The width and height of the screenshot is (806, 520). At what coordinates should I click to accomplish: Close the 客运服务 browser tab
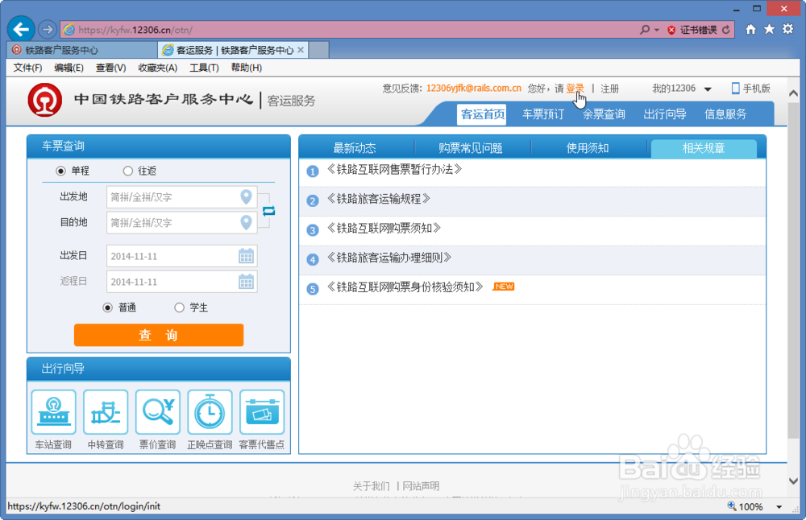[x=301, y=50]
